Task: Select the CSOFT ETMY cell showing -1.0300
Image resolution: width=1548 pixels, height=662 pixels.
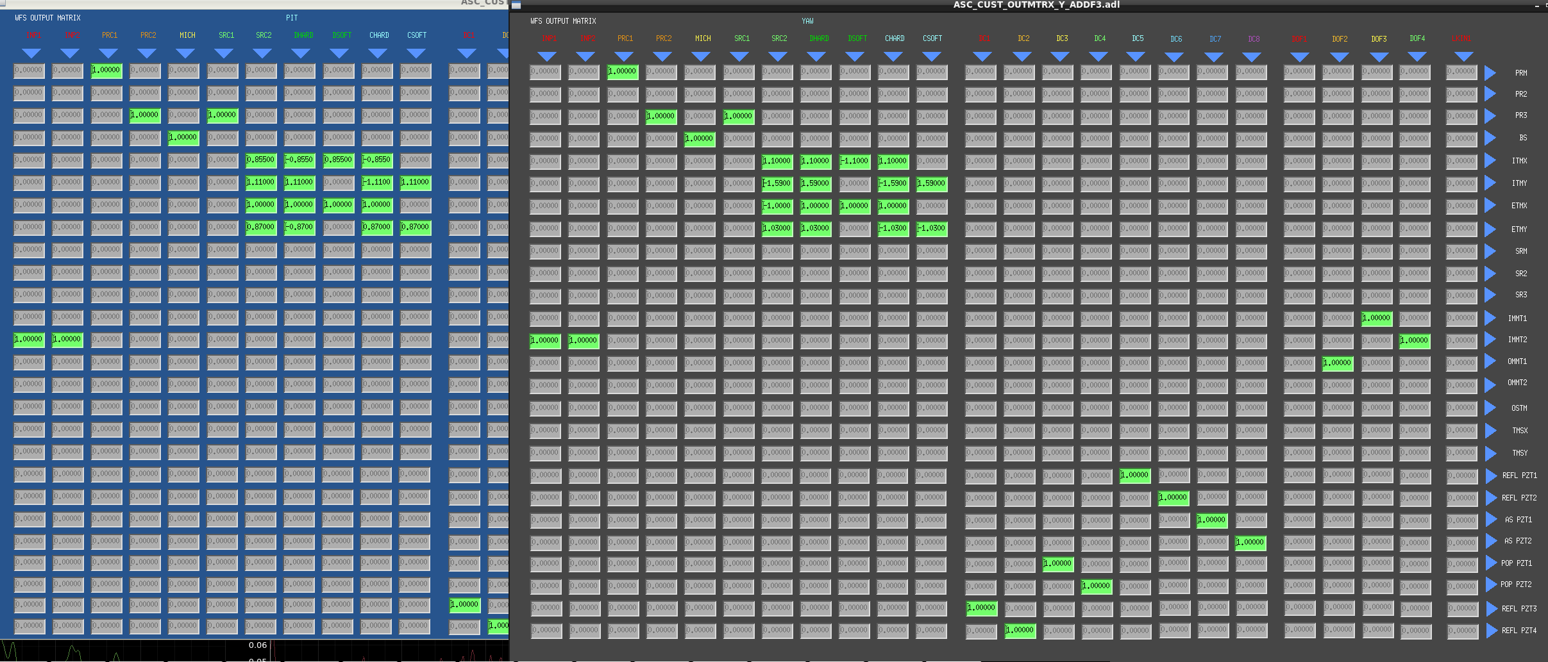Action: (x=932, y=228)
